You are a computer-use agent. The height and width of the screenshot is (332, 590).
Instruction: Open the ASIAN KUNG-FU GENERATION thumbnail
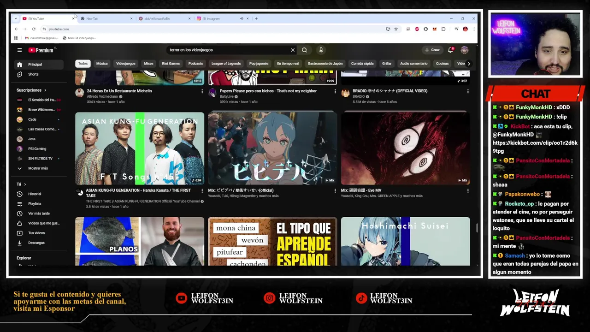[x=140, y=148]
